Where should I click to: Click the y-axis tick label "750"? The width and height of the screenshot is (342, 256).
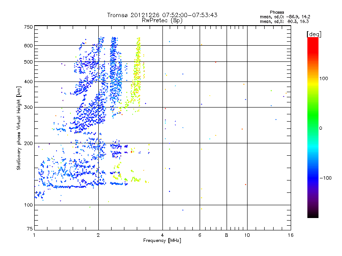[x=28, y=27]
